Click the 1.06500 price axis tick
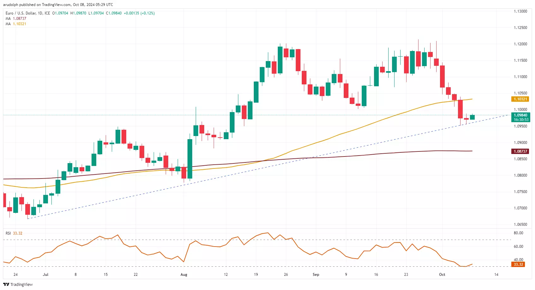Screen dimensions: 535x290 coord(520,225)
